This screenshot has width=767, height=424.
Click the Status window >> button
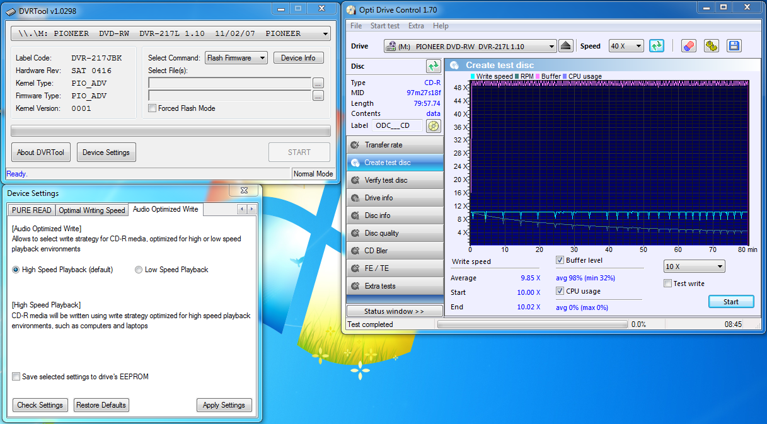395,311
